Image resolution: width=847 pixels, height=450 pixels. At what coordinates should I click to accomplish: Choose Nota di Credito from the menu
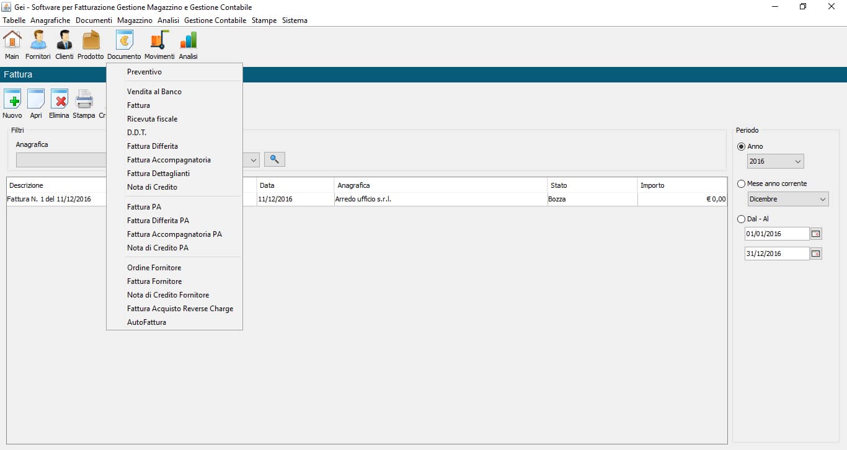click(152, 187)
